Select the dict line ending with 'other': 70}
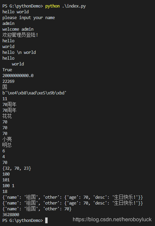Viewport: 155px width, 226px height. 37,209
